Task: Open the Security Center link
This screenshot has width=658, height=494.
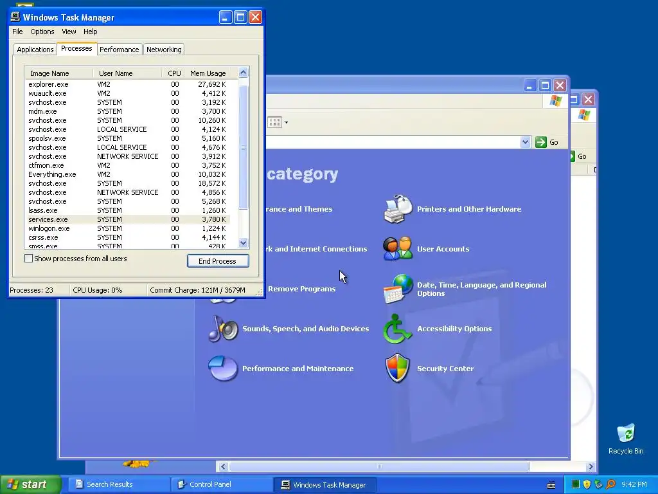Action: pyautogui.click(x=445, y=369)
